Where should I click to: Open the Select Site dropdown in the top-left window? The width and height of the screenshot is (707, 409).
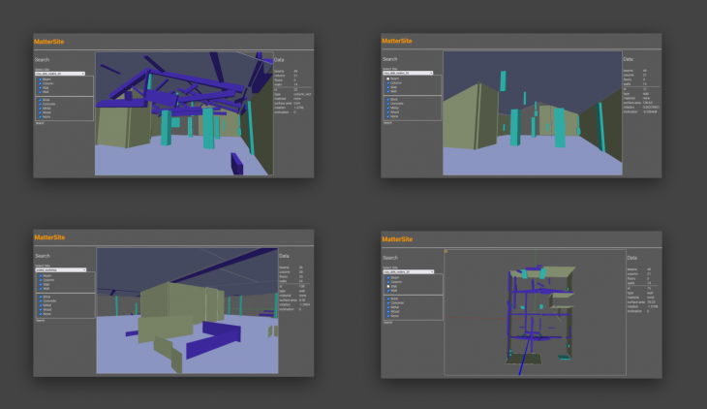(x=60, y=73)
